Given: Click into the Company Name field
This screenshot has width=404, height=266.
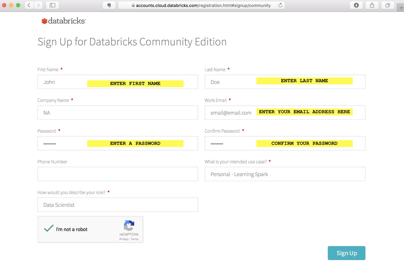Looking at the screenshot, I should point(118,113).
